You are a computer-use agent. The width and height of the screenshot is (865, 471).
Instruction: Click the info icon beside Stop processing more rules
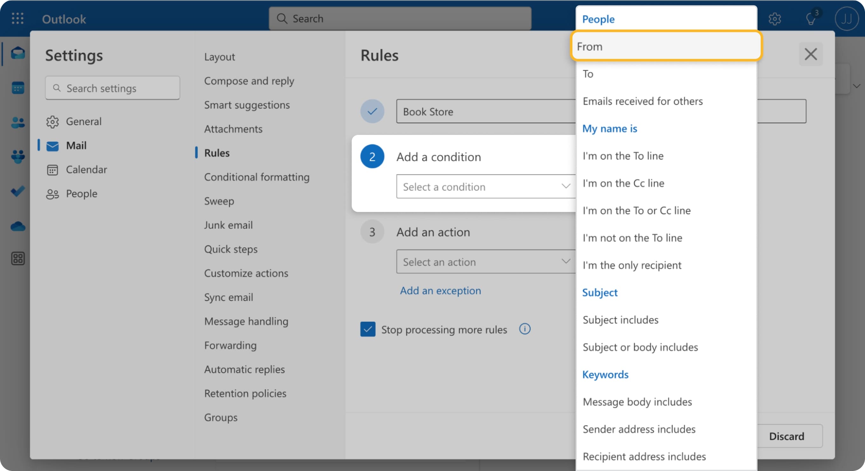coord(524,329)
